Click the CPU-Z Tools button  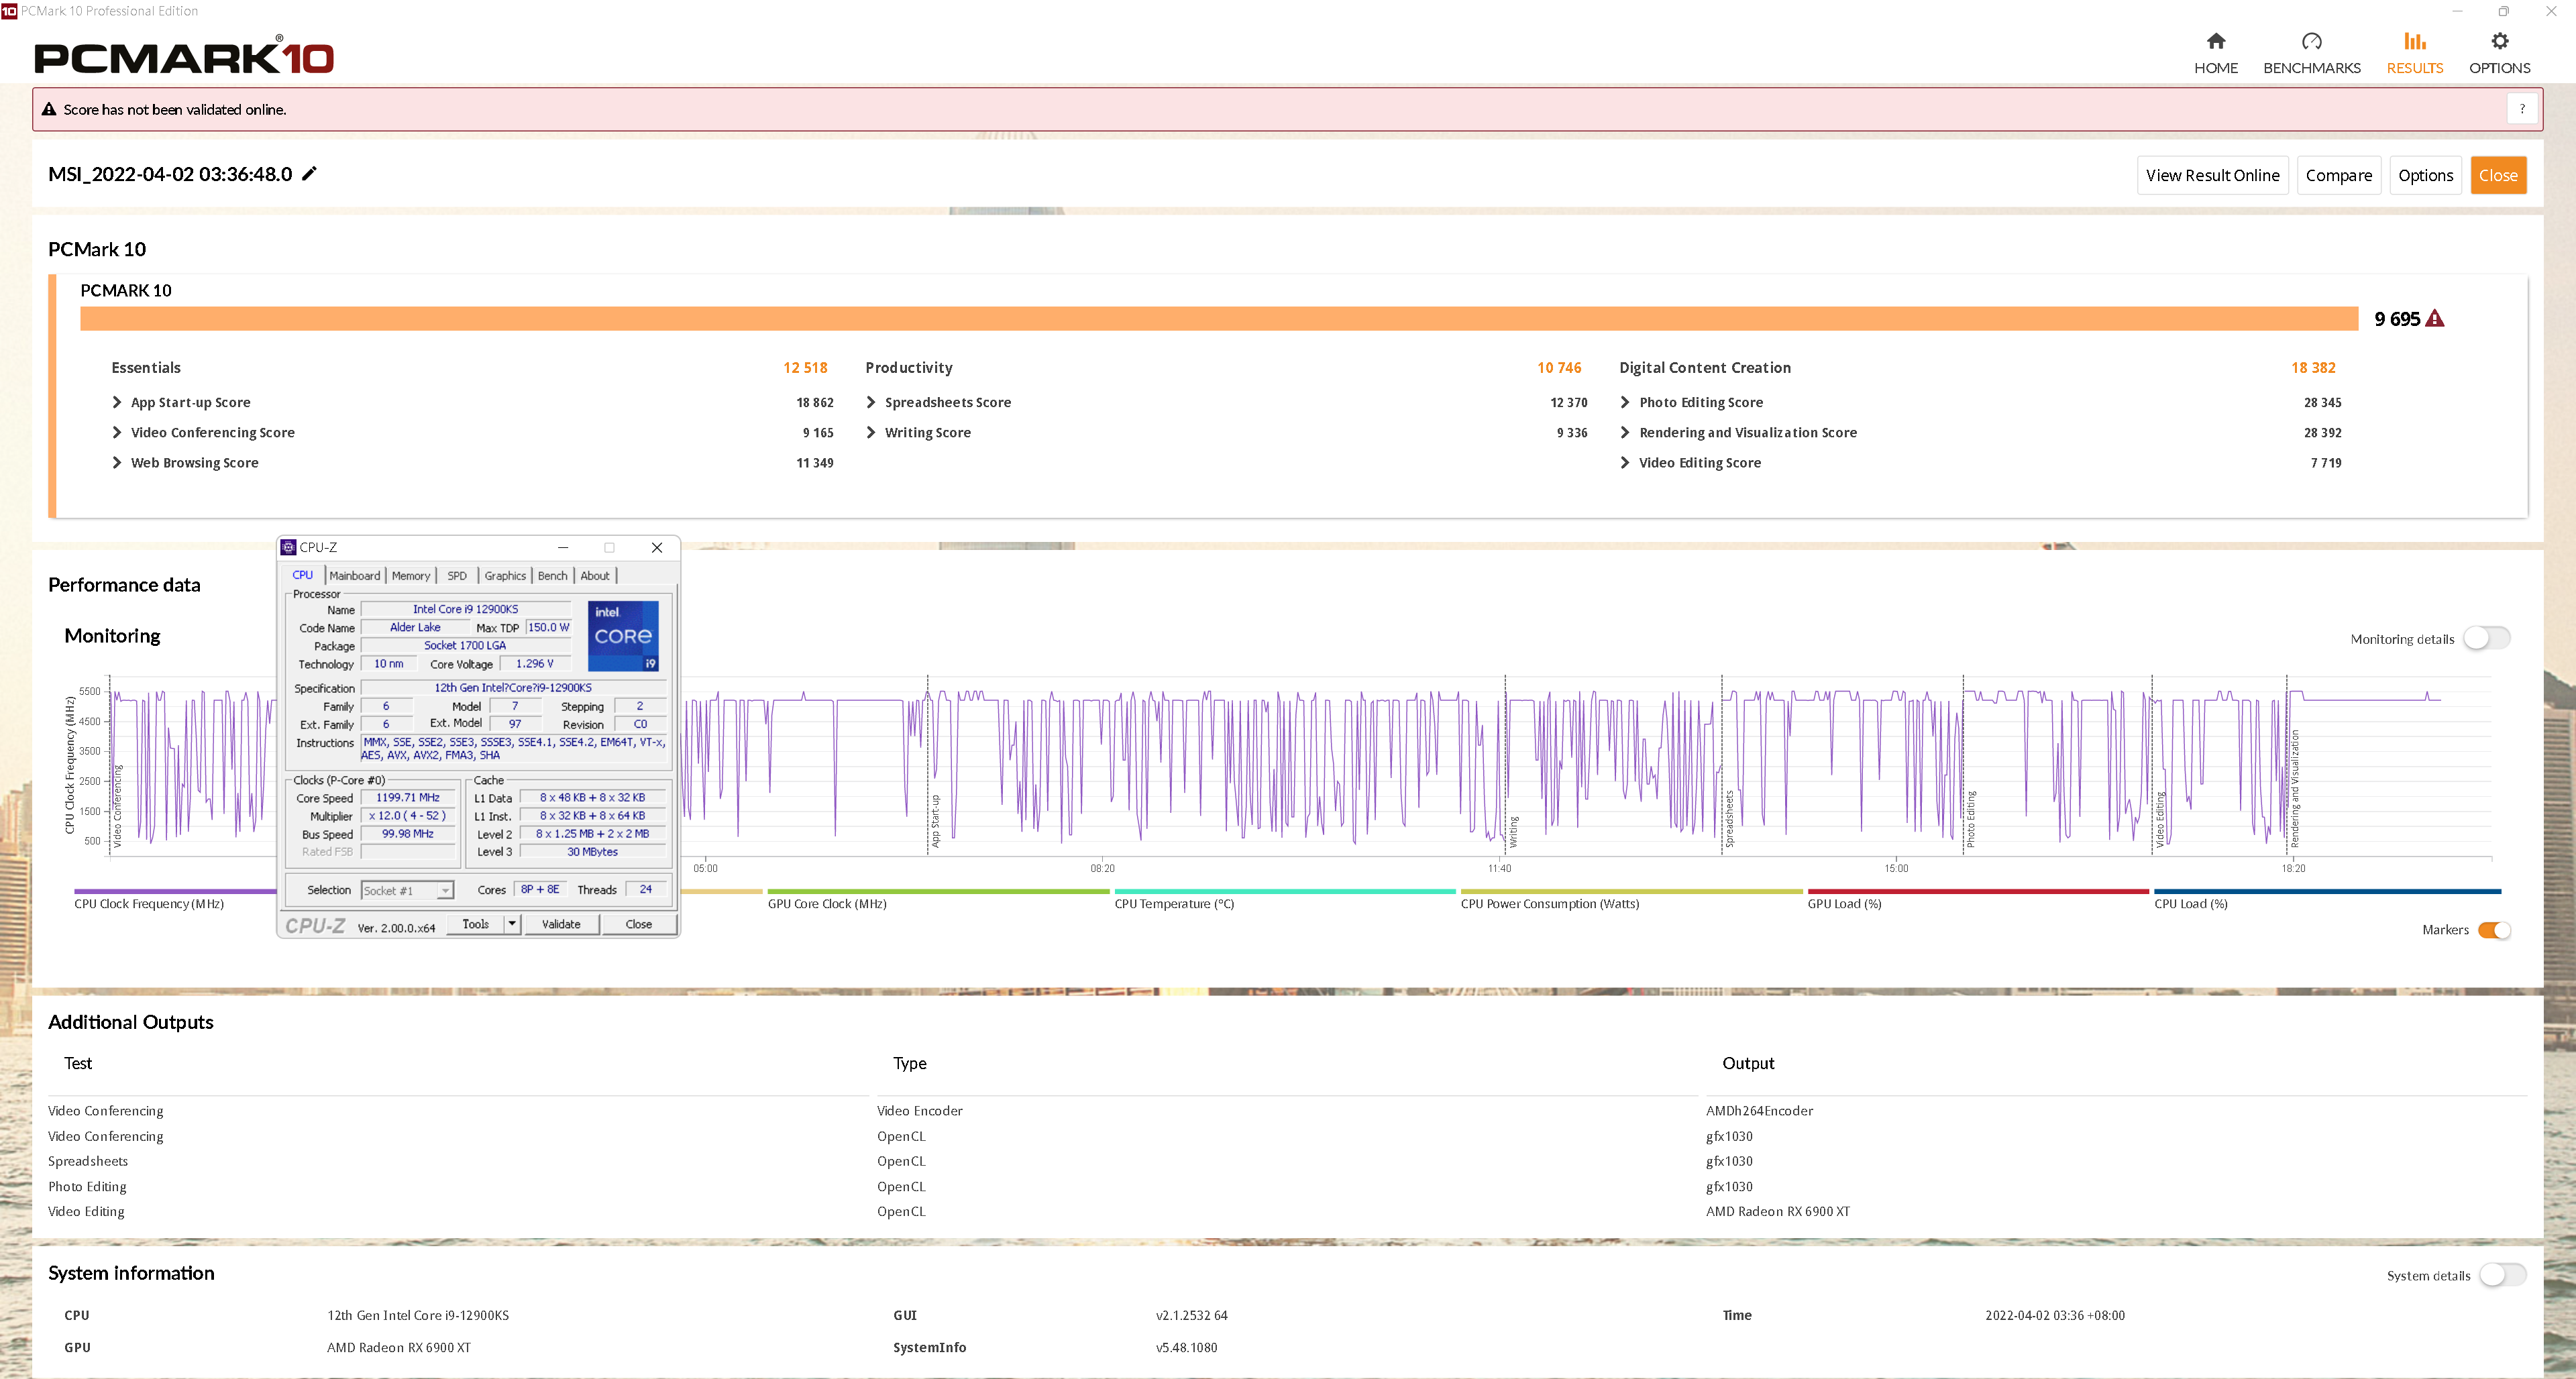(x=476, y=924)
